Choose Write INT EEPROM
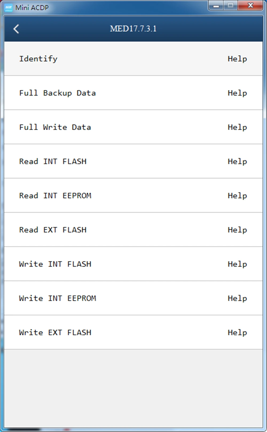Screen dimensions: 267x432 coord(58,298)
